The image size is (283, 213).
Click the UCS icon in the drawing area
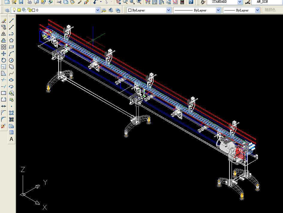pos(34,188)
